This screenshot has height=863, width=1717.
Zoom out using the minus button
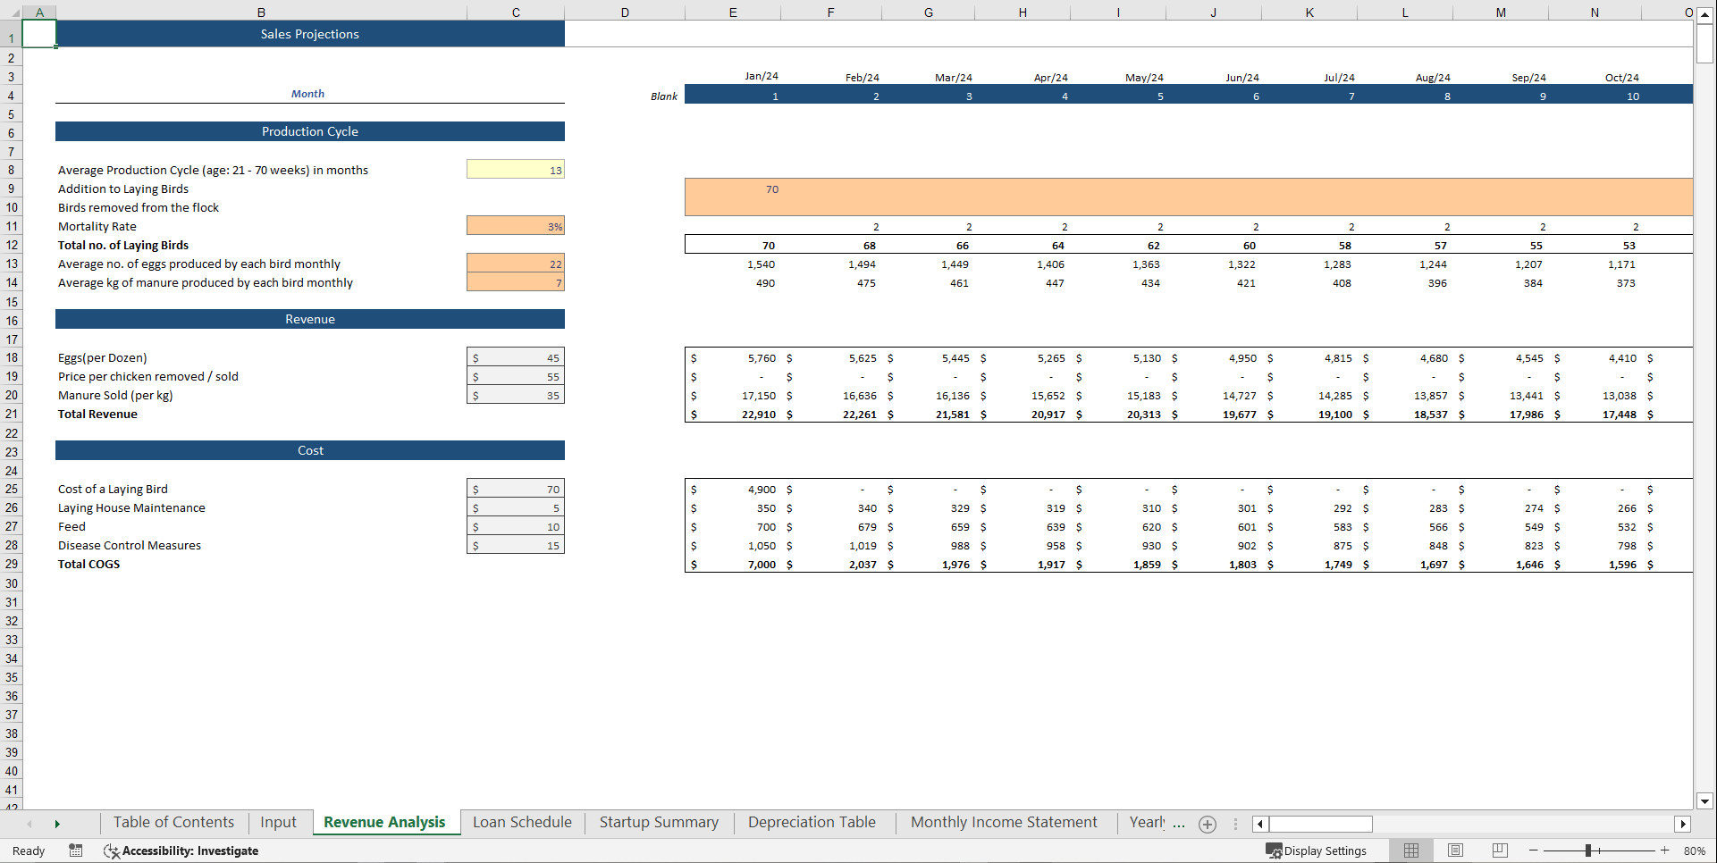pos(1532,850)
